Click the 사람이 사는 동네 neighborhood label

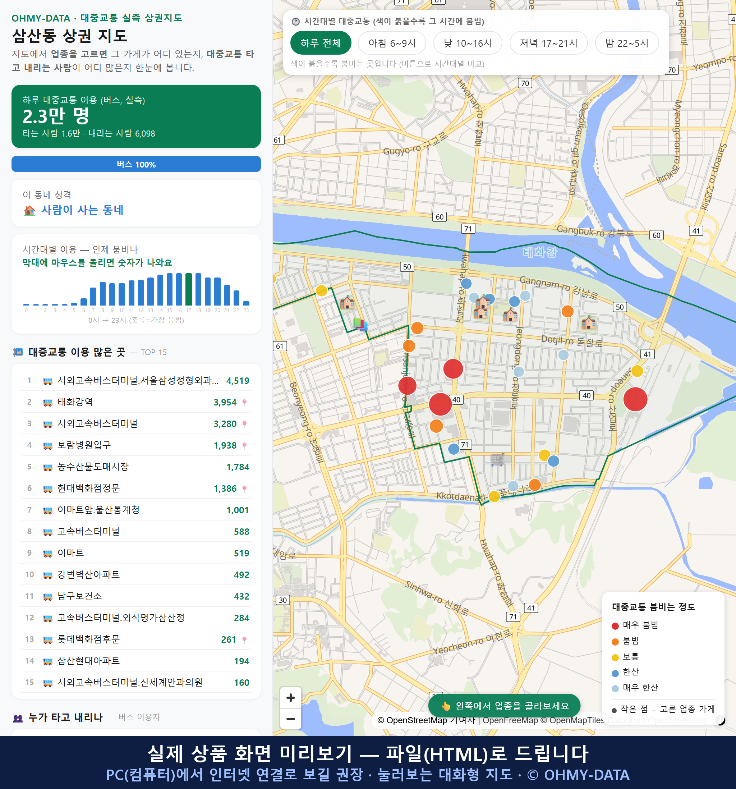(83, 210)
